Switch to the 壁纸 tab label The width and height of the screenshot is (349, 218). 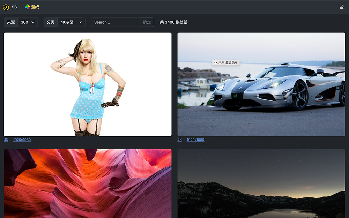(x=35, y=7)
